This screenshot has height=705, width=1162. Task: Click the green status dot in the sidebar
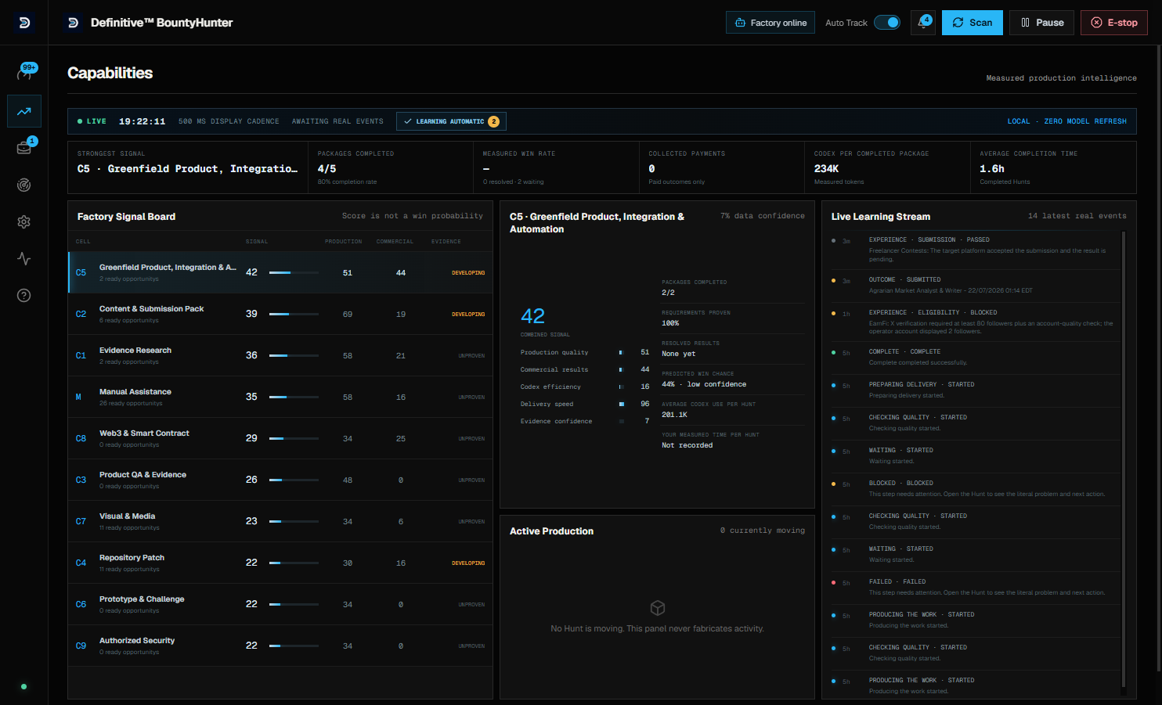click(23, 686)
